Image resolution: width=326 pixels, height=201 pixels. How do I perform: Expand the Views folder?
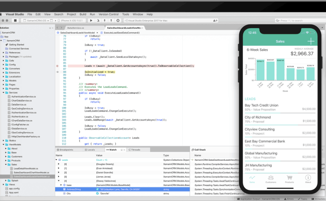click(x=4, y=184)
